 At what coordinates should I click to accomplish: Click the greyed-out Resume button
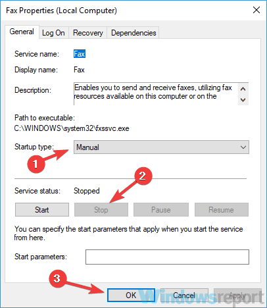pos(222,210)
